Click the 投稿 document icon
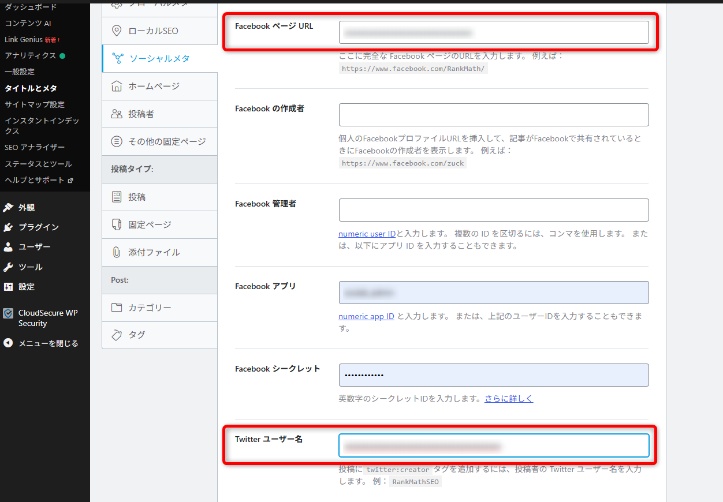This screenshot has width=723, height=502. (117, 197)
